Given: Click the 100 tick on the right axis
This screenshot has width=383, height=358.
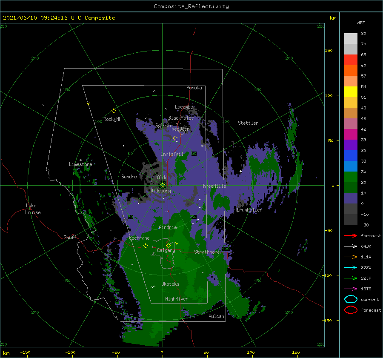Looking at the screenshot, I should 329,95.
